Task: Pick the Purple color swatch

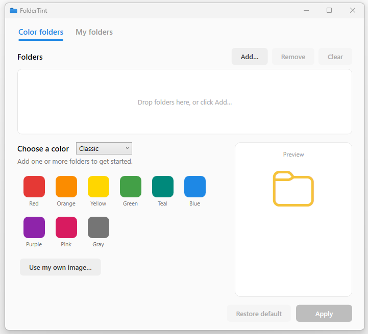Action: [x=34, y=227]
